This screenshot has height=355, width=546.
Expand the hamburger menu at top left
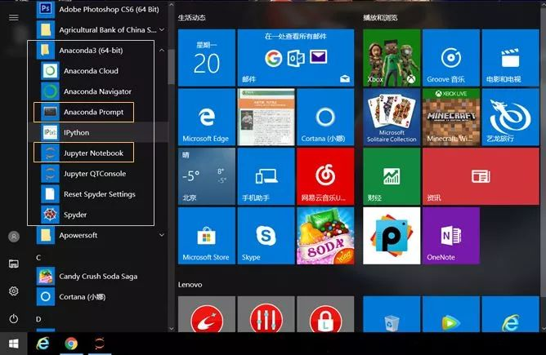[x=14, y=17]
